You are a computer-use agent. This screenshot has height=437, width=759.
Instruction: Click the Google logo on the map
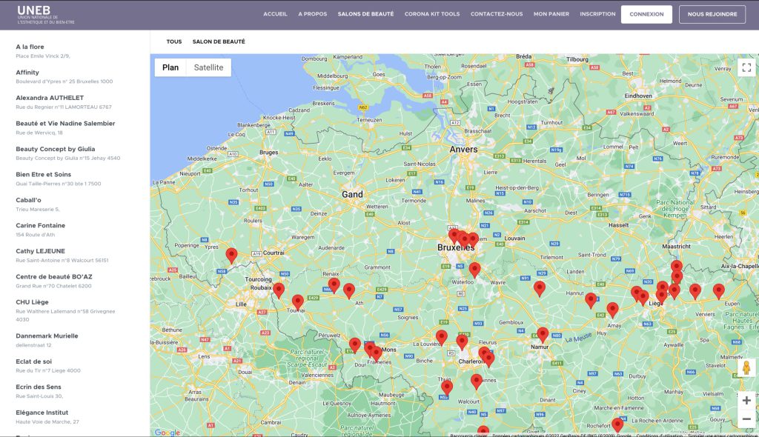click(x=168, y=432)
